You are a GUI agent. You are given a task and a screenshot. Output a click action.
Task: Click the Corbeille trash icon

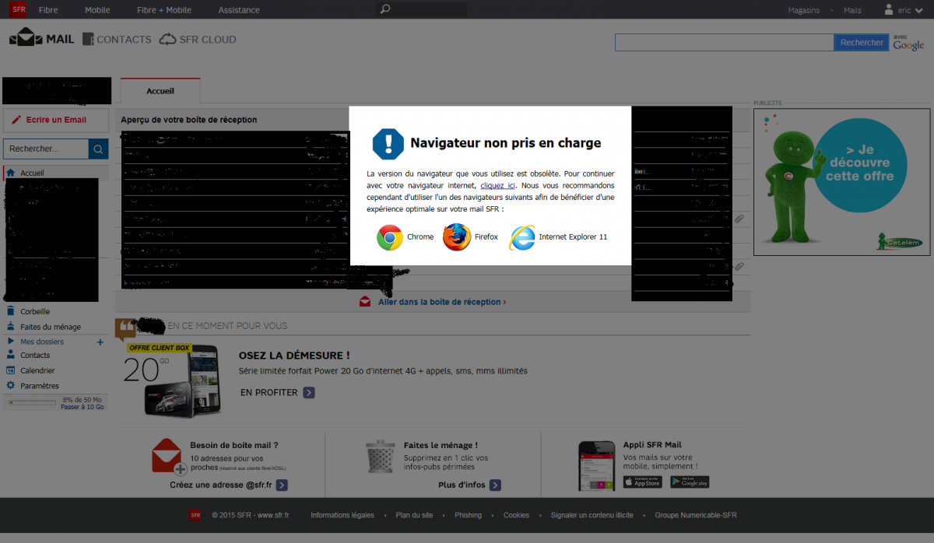(x=11, y=311)
